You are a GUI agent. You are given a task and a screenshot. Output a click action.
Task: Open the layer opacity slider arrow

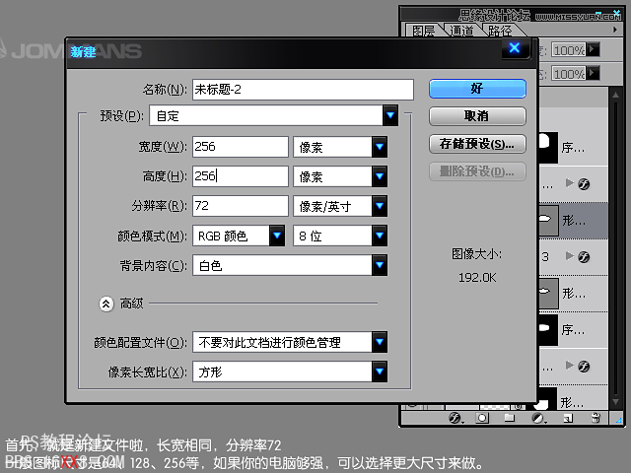595,48
